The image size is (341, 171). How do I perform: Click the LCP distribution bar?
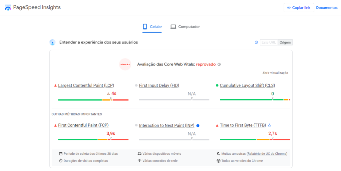coord(93,100)
